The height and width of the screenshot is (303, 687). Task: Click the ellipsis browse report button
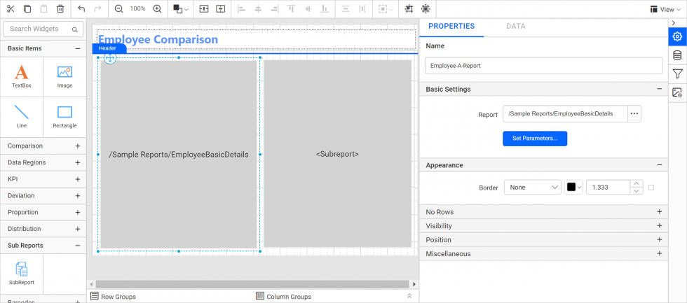coord(634,113)
